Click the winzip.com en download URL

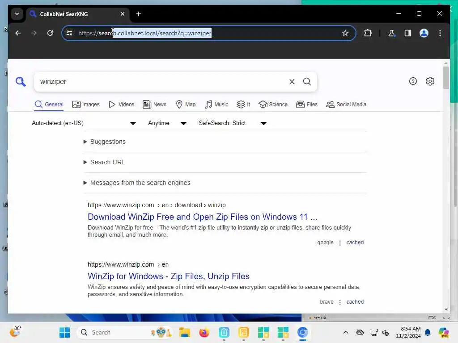[157, 205]
